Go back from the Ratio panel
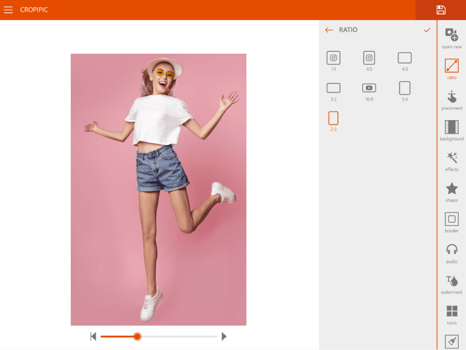Screen dimensions: 466x350 (329, 30)
